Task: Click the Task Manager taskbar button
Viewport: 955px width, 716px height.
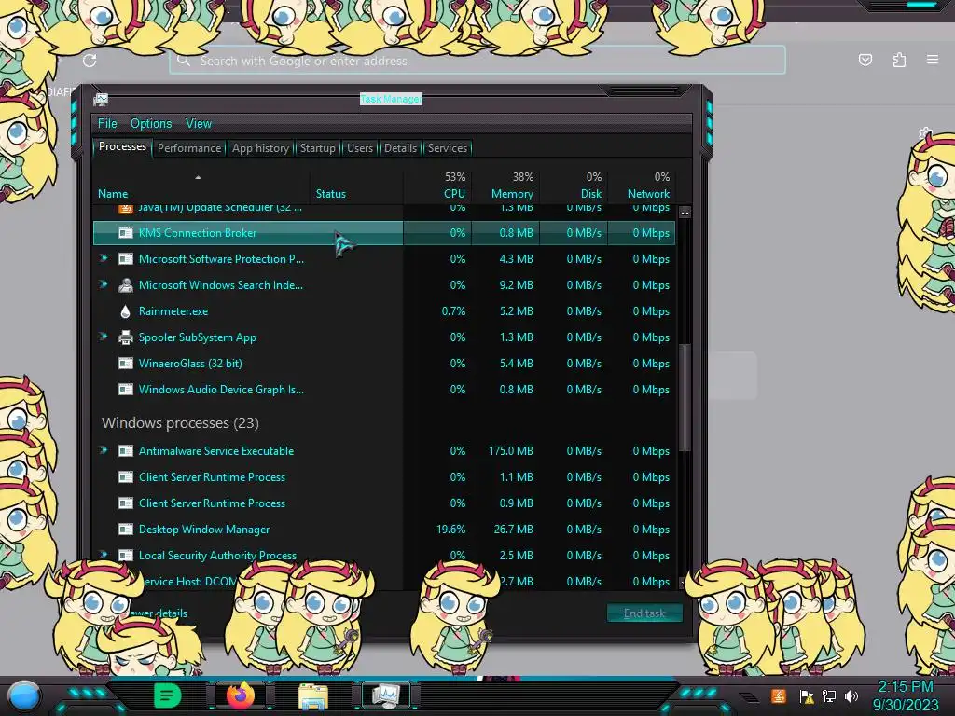Action: tap(386, 695)
